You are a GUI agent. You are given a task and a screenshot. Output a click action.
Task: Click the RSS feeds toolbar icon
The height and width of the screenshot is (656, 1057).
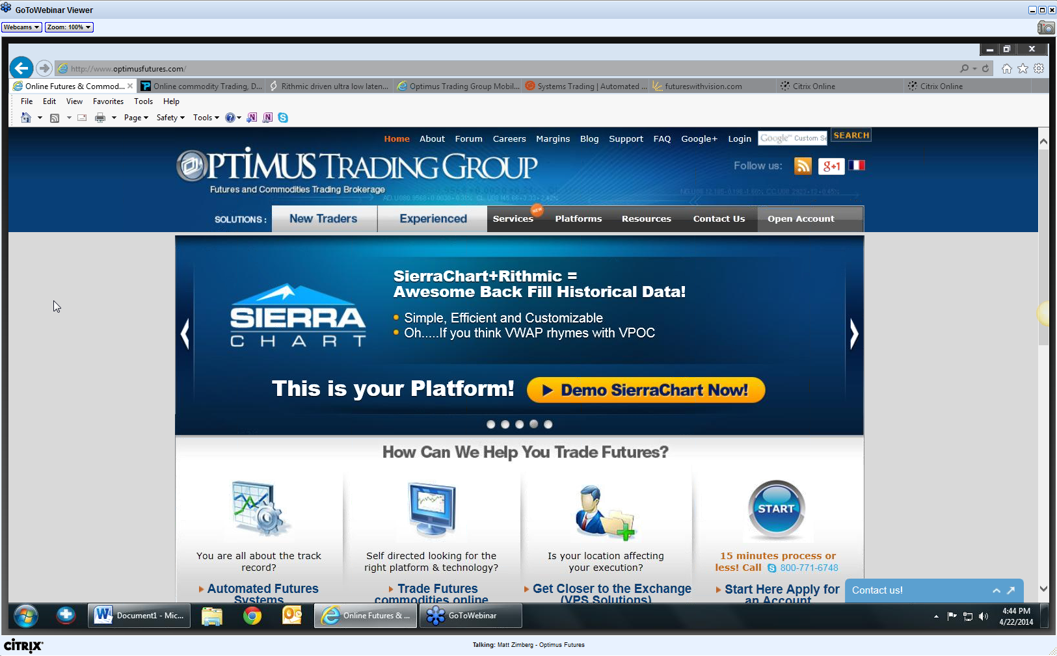click(55, 118)
